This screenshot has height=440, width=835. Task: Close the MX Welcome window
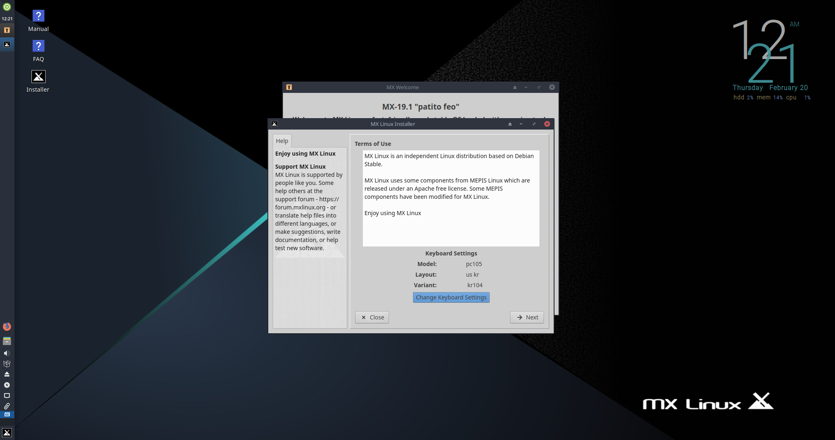pos(552,87)
